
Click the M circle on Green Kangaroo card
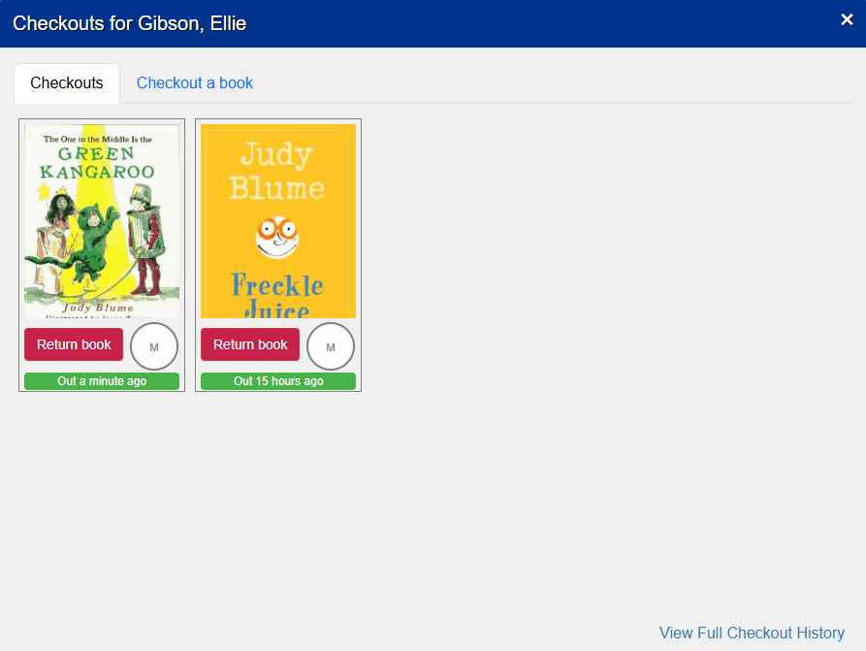(x=154, y=346)
